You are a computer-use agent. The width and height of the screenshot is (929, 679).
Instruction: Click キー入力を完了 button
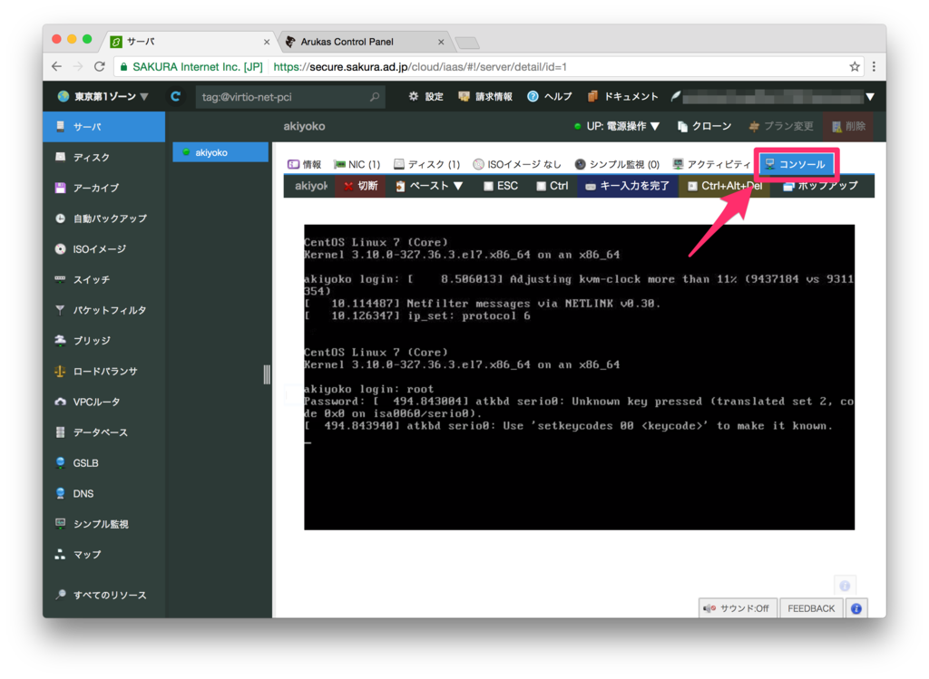click(x=628, y=186)
